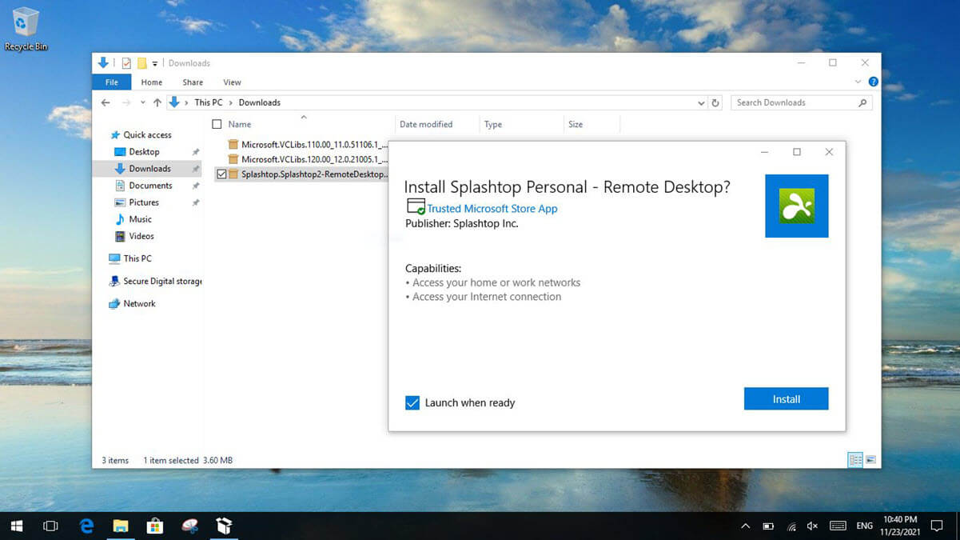Maximize the installer dialog window
This screenshot has width=960, height=540.
797,152
